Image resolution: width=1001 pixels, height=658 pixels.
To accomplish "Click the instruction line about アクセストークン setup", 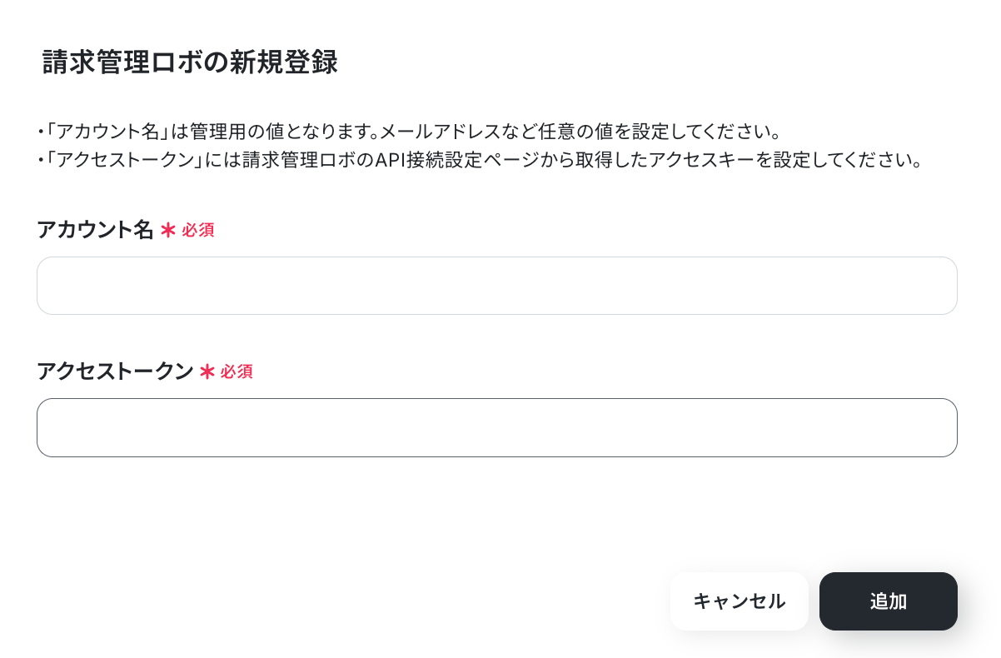I will [481, 160].
